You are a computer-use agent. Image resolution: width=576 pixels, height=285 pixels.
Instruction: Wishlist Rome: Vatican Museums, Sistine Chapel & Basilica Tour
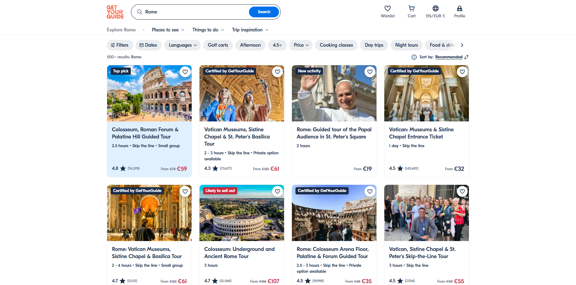tap(185, 191)
